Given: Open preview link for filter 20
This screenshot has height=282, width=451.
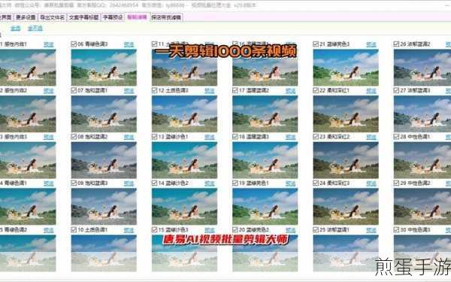Looking at the screenshot, I should [290, 230].
